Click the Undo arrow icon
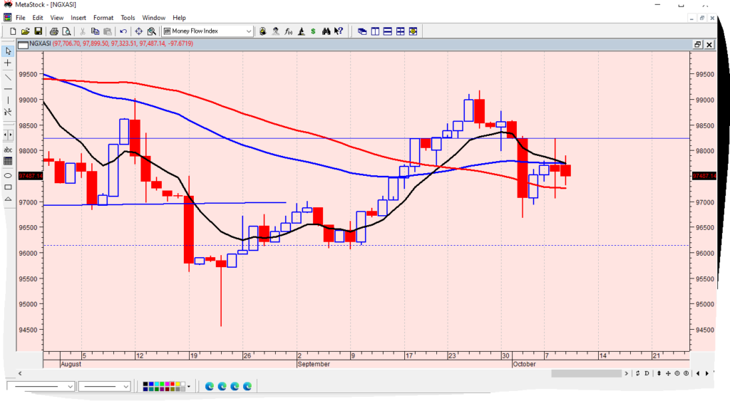The width and height of the screenshot is (730, 401). coord(123,31)
